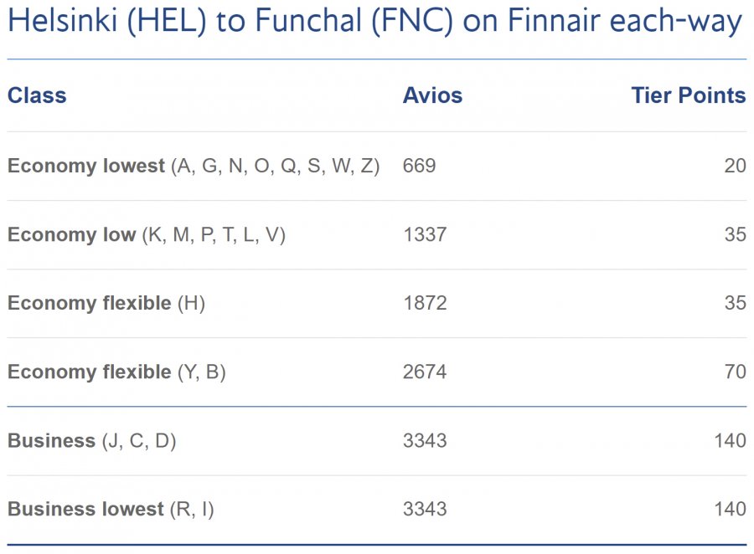
Task: Click the 669 Avios value
Action: (420, 166)
